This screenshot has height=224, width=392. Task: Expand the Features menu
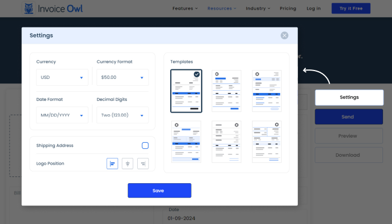coord(185,8)
